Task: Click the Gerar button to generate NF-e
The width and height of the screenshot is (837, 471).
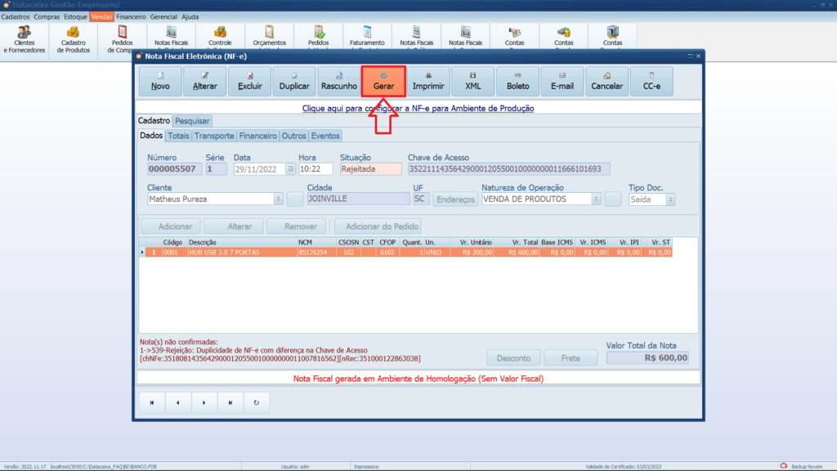Action: tap(383, 82)
